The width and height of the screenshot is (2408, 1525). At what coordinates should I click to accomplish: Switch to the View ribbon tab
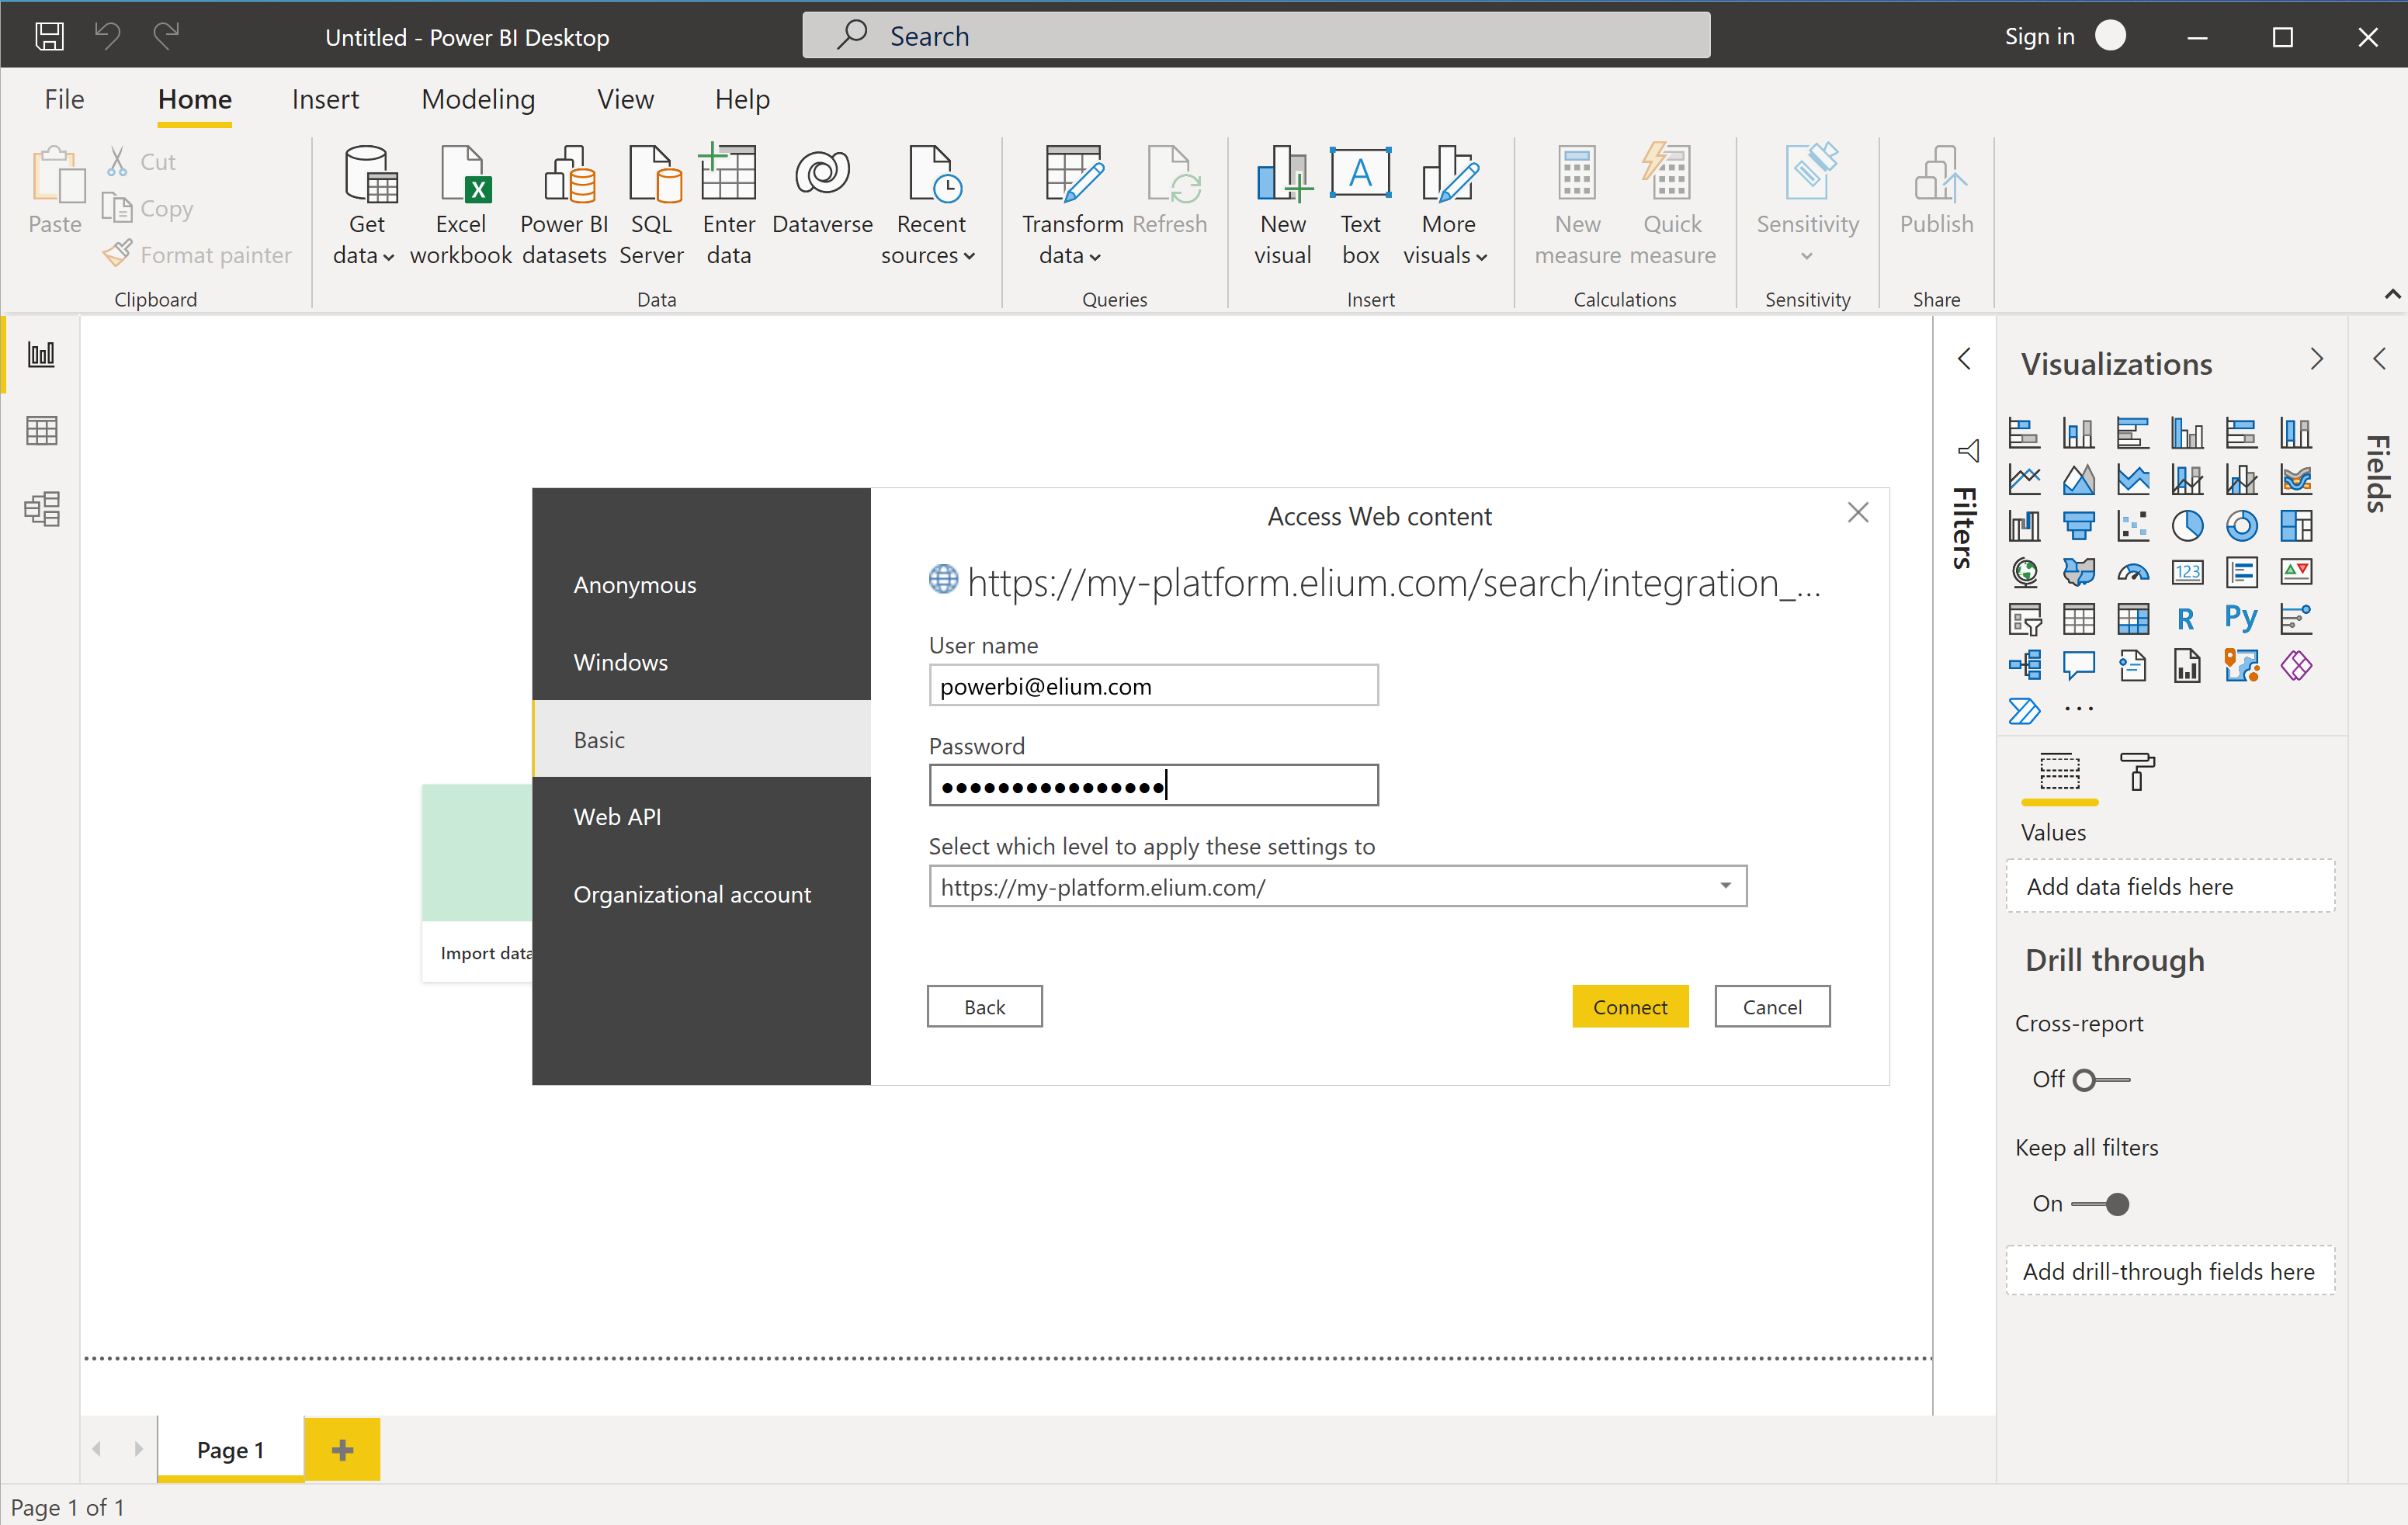pos(625,99)
